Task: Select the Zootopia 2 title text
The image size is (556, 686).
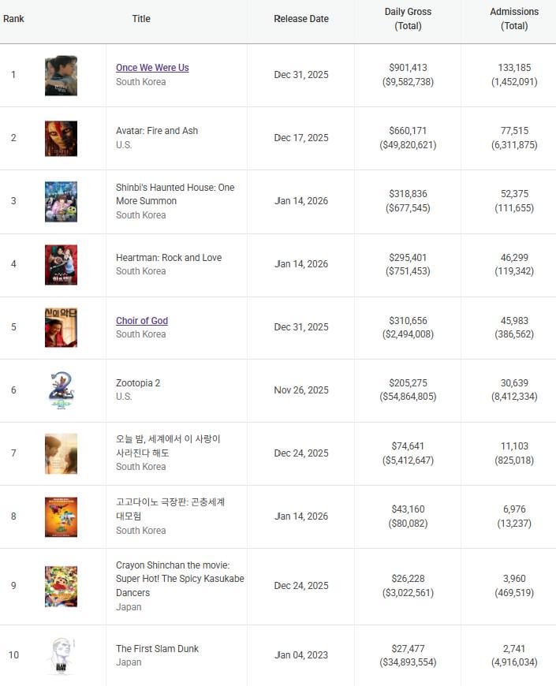Action: coord(138,383)
